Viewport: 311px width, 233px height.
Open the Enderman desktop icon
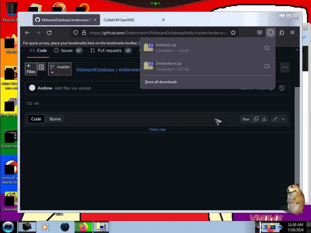tap(9, 139)
